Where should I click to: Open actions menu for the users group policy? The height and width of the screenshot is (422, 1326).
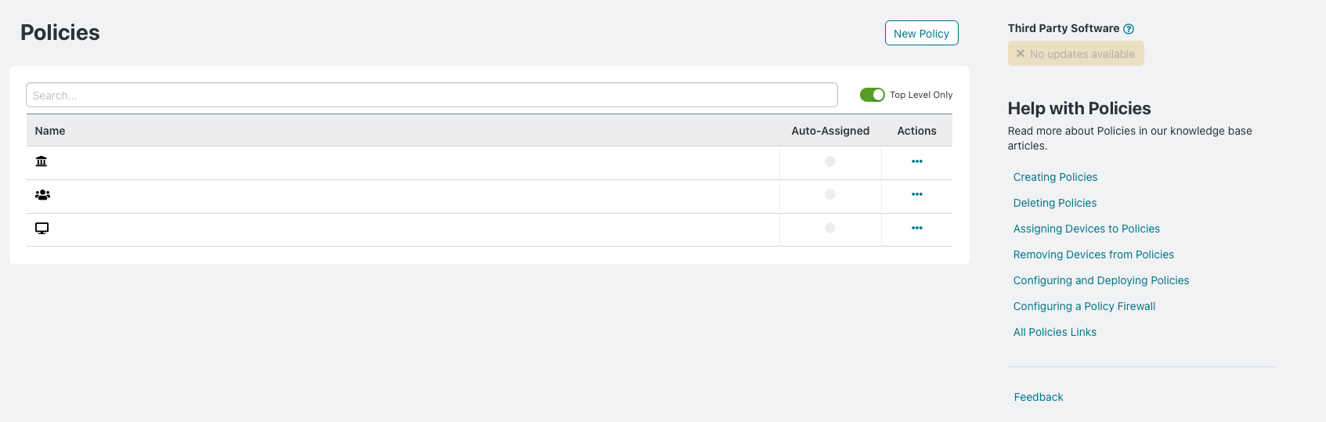(917, 194)
